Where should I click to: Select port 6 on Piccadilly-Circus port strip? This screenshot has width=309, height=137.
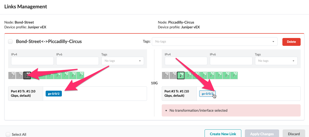point(211,75)
